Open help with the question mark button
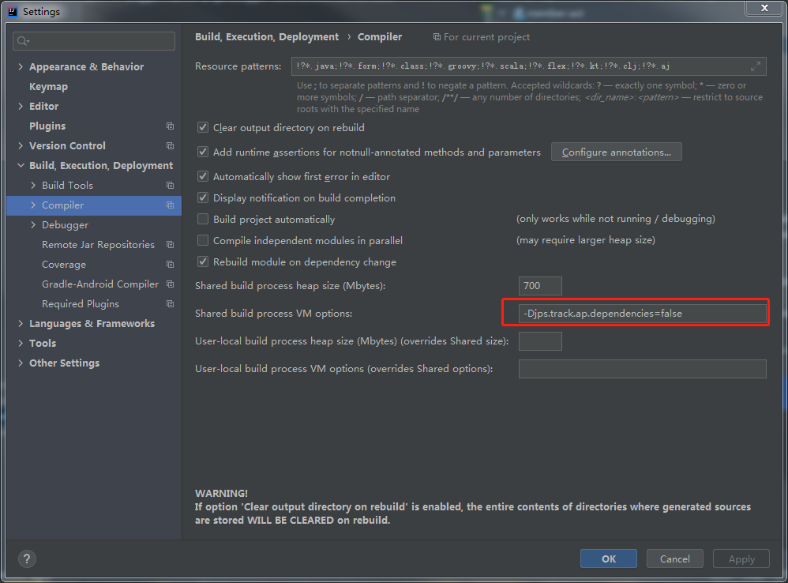The height and width of the screenshot is (583, 788). pyautogui.click(x=27, y=559)
